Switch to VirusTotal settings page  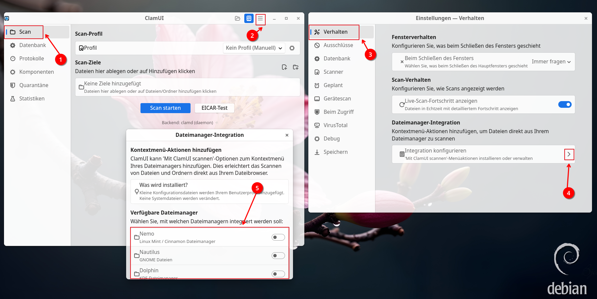[335, 125]
